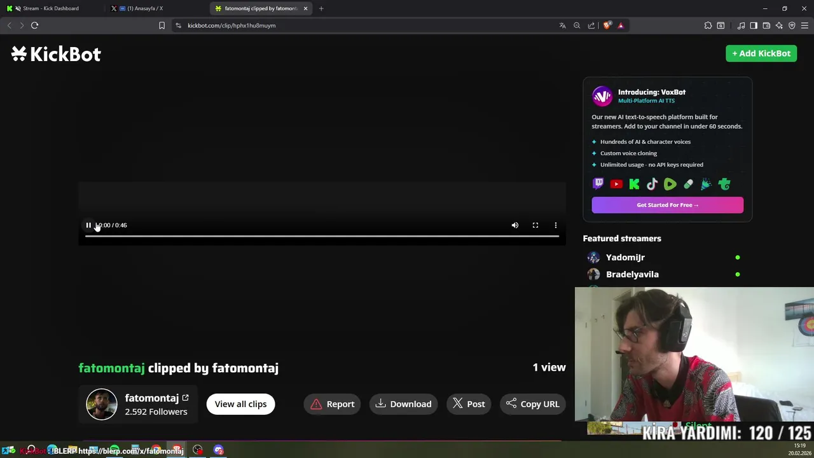Reload the page

click(35, 25)
